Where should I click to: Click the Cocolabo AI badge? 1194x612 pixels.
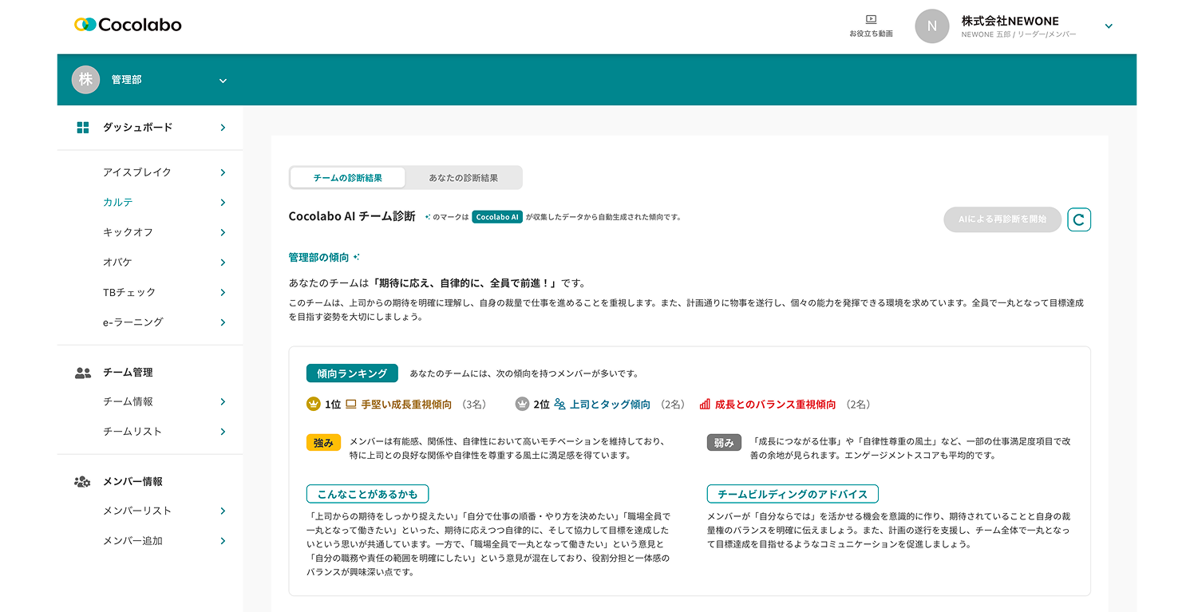(x=497, y=217)
